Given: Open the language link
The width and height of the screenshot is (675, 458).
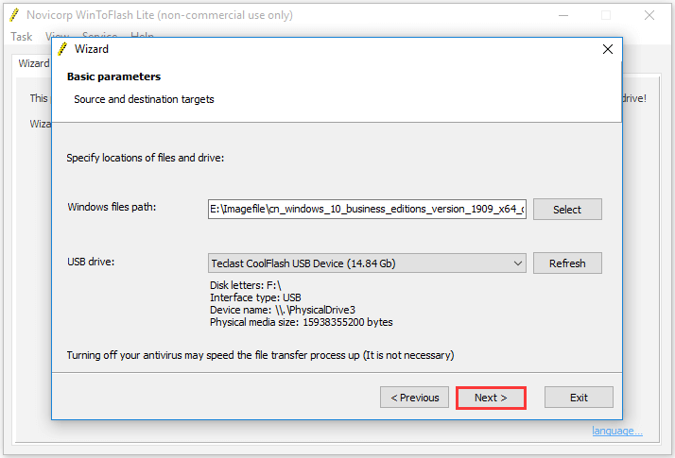Looking at the screenshot, I should point(617,431).
